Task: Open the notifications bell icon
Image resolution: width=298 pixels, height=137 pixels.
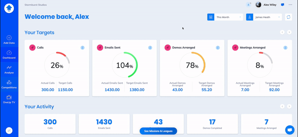Action: (x=249, y=5)
